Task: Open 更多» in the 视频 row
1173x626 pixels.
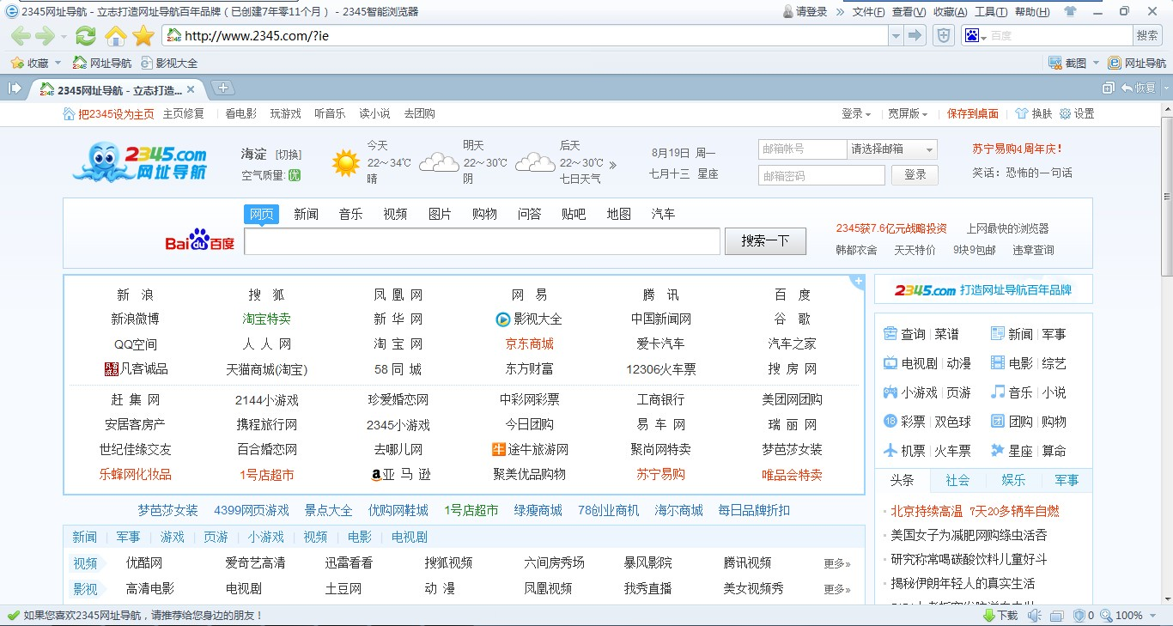Action: coord(836,563)
